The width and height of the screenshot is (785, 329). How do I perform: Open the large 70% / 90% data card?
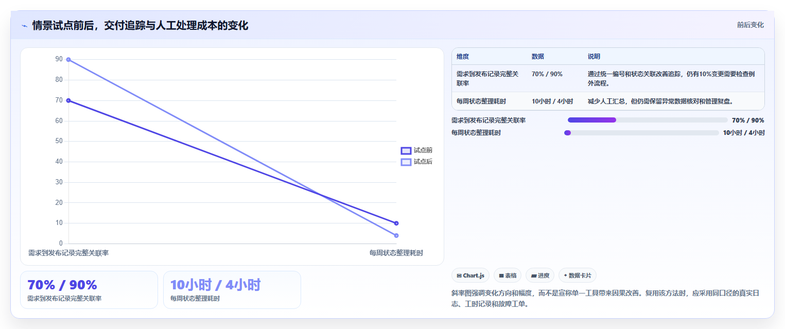tap(89, 290)
